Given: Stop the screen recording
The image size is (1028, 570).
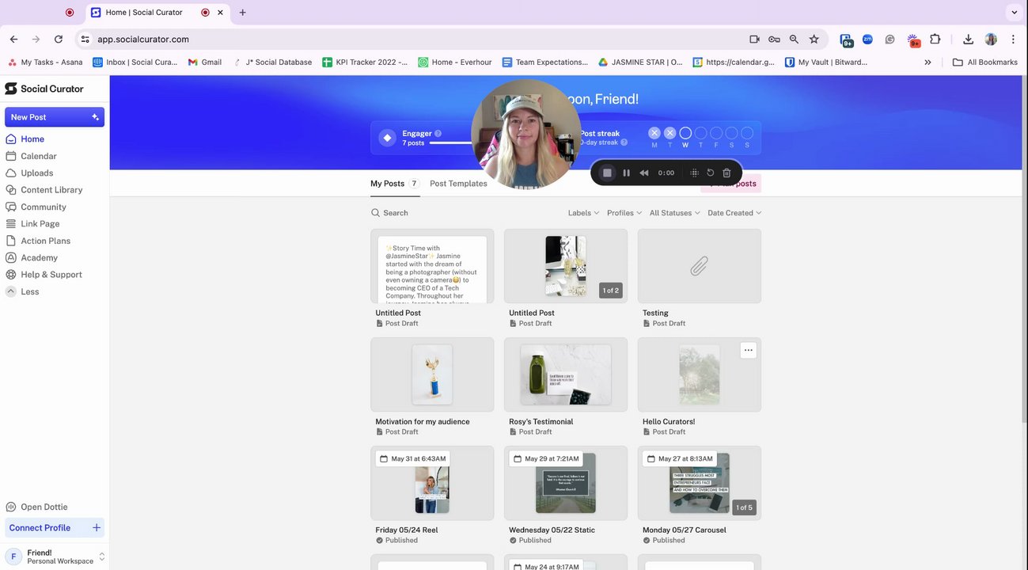Looking at the screenshot, I should click(607, 173).
